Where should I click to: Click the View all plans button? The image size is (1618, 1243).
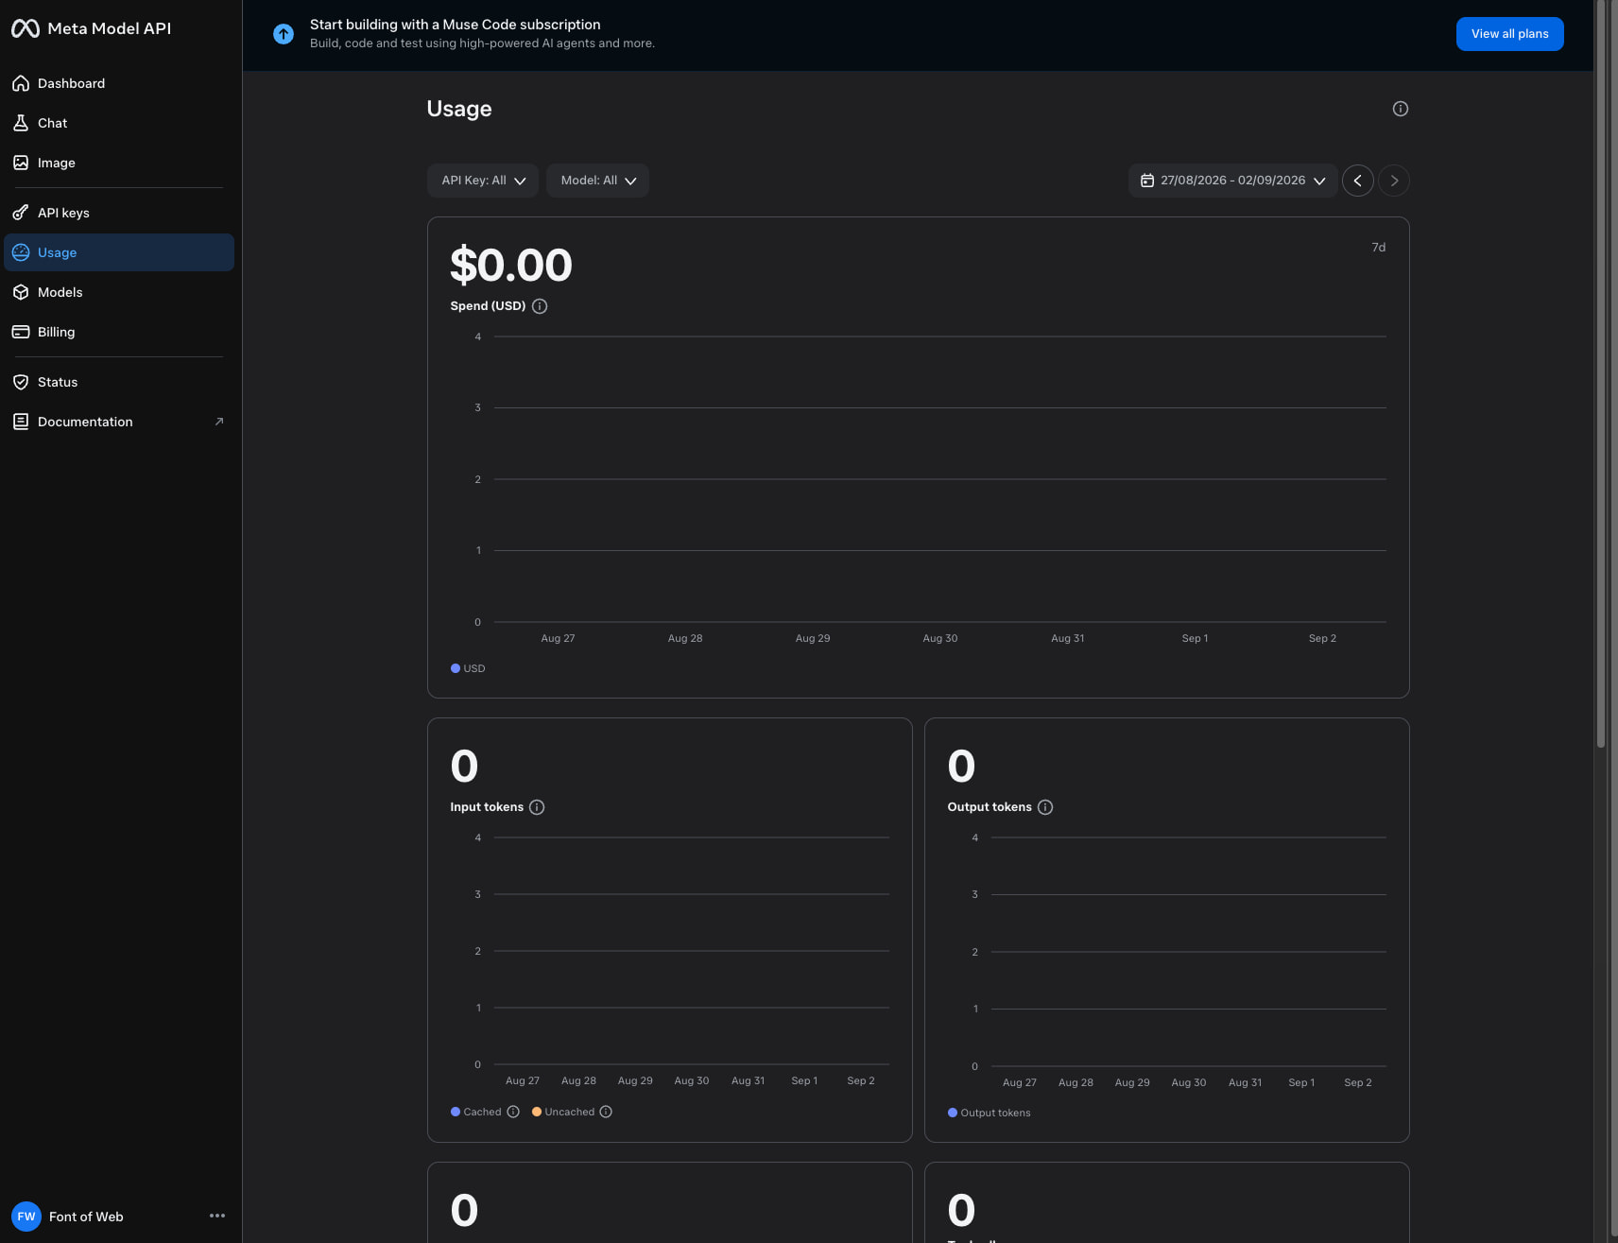1509,34
